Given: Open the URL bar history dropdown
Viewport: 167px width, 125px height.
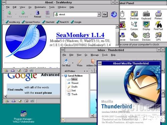Looking at the screenshot, I should click(99, 14).
